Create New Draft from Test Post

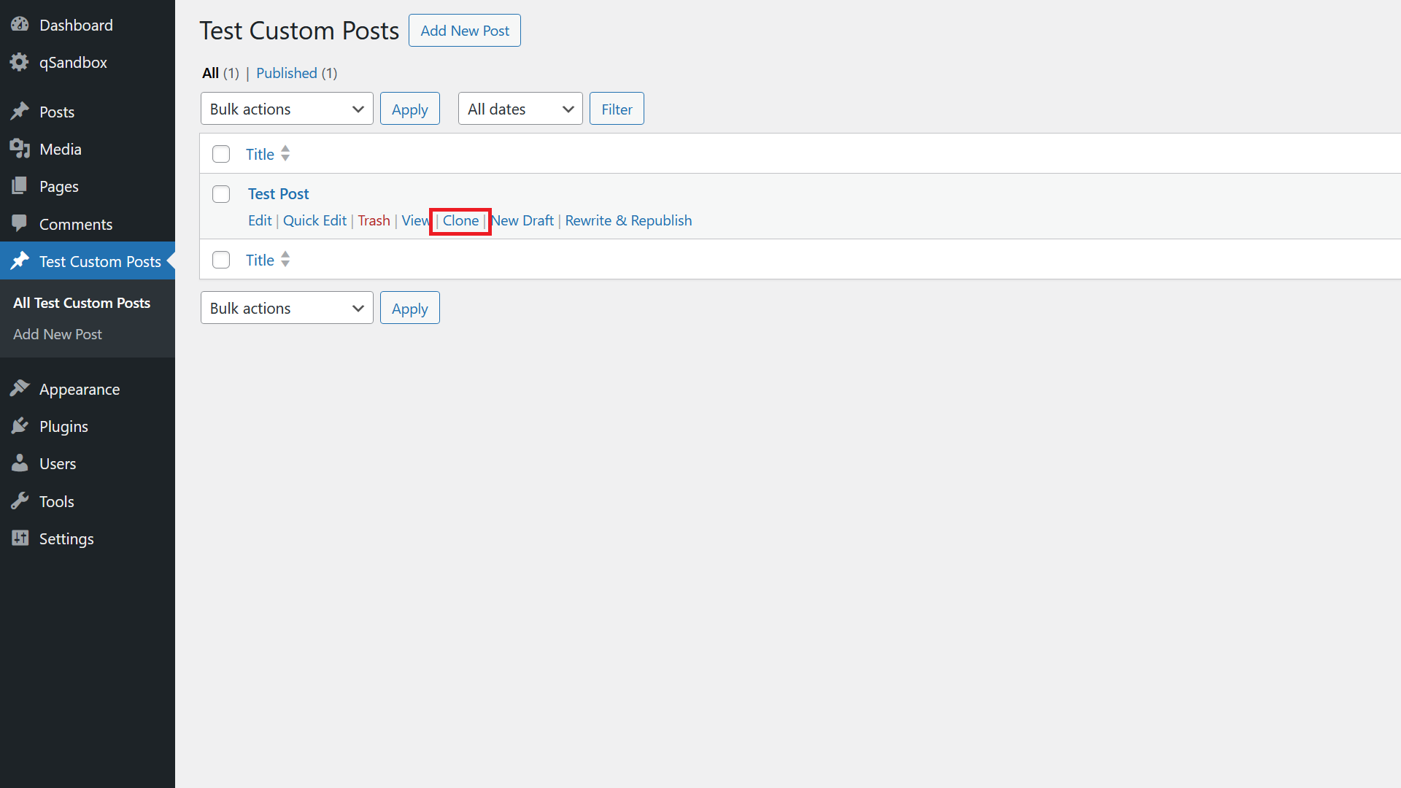[522, 220]
